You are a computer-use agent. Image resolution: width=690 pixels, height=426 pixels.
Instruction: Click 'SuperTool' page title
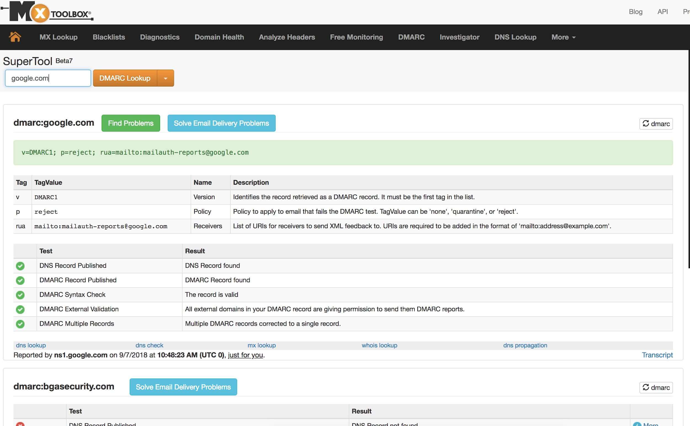(28, 61)
